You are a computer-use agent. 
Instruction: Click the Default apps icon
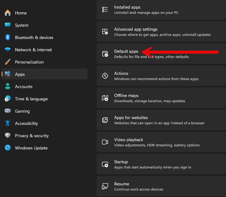[x=105, y=54]
